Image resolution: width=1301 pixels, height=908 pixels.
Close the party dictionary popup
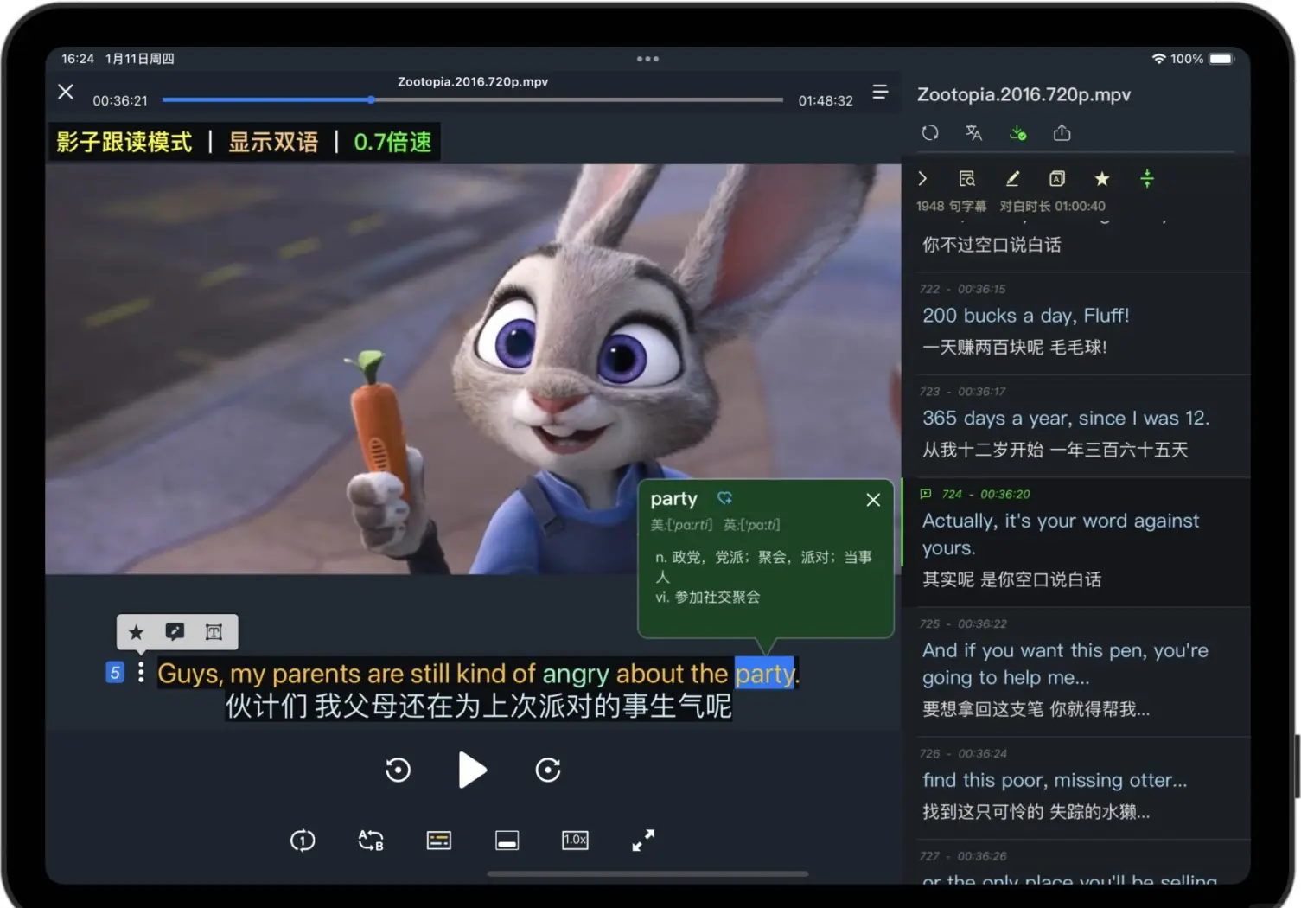(x=873, y=500)
